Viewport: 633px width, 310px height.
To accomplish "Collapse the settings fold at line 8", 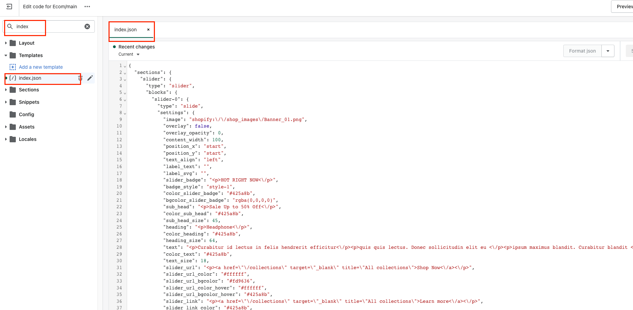I will click(125, 113).
